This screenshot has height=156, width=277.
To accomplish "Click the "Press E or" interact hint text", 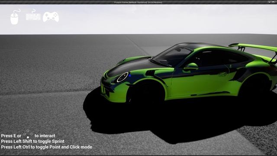I will (x=11, y=136).
